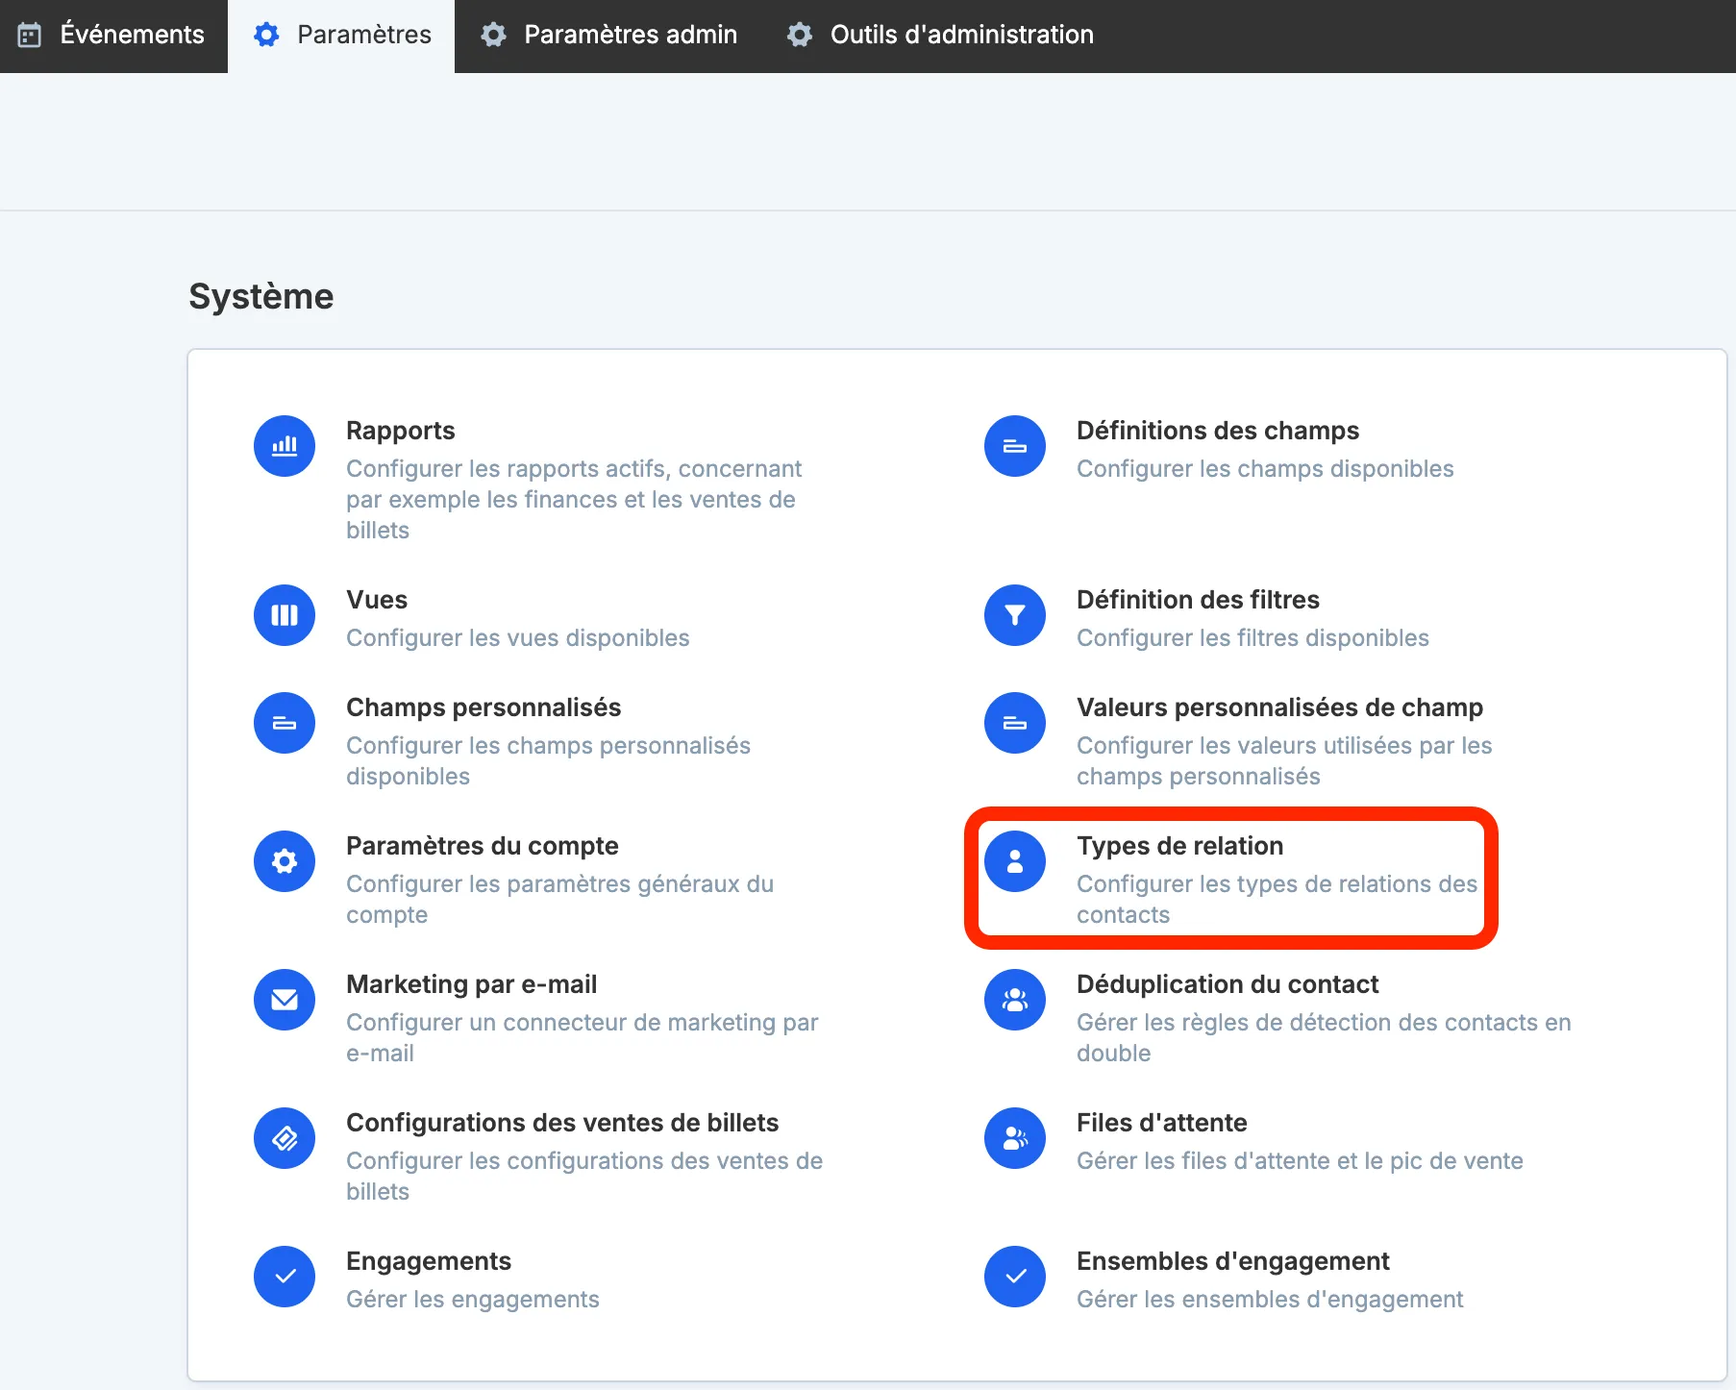Click the Déduplication du contact group icon

click(x=1015, y=1000)
